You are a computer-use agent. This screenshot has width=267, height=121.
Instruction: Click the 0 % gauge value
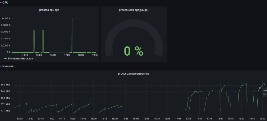tap(134, 51)
